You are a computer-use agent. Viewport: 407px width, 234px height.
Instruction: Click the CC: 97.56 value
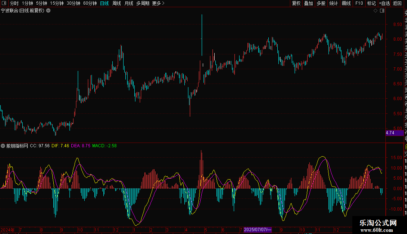coord(40,146)
